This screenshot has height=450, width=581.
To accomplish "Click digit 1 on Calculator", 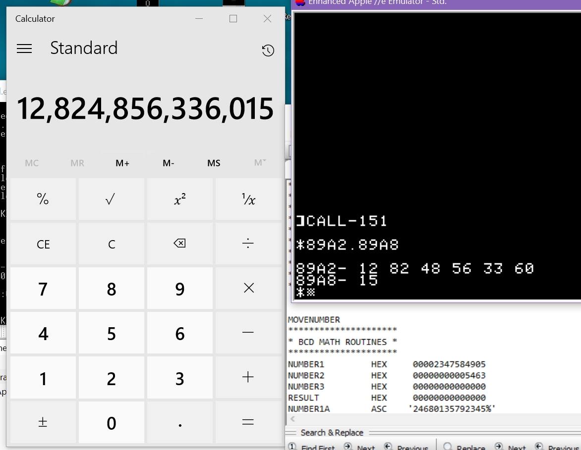I will tap(43, 377).
